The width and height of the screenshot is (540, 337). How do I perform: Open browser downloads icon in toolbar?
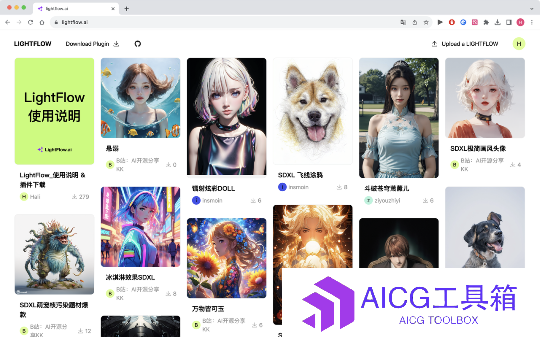[x=497, y=22]
